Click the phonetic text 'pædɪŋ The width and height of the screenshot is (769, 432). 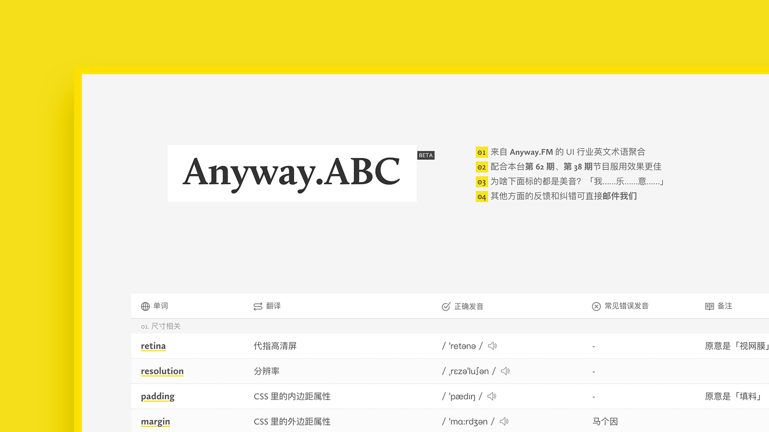coord(462,396)
